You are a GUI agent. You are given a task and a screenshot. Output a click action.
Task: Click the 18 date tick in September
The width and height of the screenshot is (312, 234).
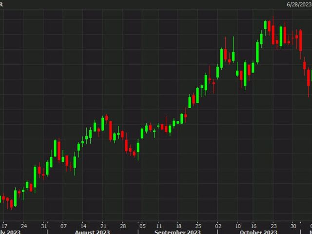point(178,226)
